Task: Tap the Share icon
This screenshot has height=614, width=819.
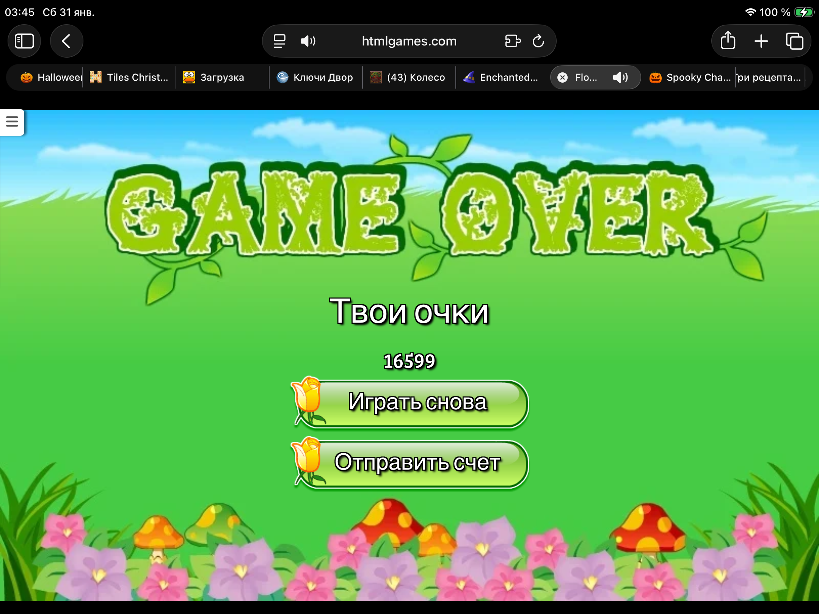Action: (728, 41)
